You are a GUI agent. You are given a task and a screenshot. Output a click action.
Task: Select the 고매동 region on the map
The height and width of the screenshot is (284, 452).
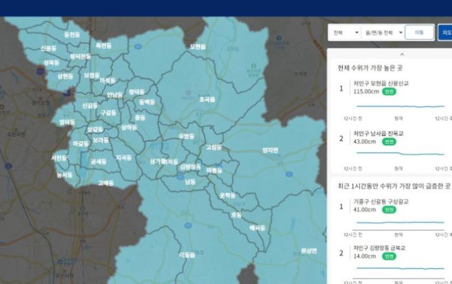pyautogui.click(x=106, y=183)
